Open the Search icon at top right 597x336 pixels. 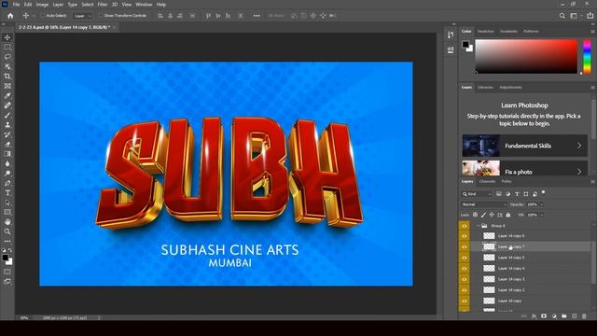(x=562, y=16)
